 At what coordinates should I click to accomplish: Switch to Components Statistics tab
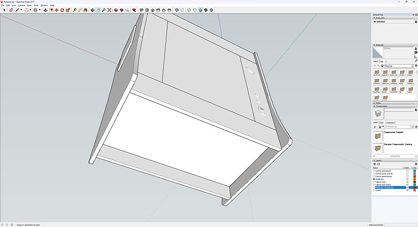(x=390, y=123)
